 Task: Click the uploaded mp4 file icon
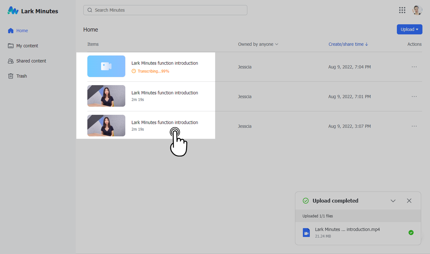tap(306, 232)
